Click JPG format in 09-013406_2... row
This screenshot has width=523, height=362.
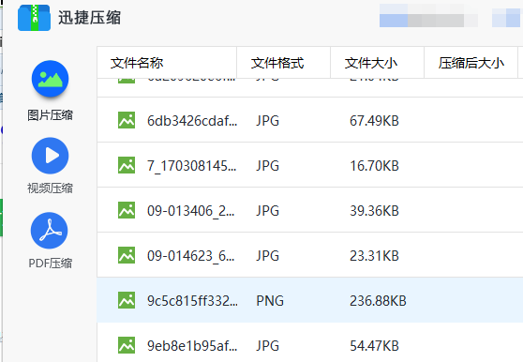267,211
